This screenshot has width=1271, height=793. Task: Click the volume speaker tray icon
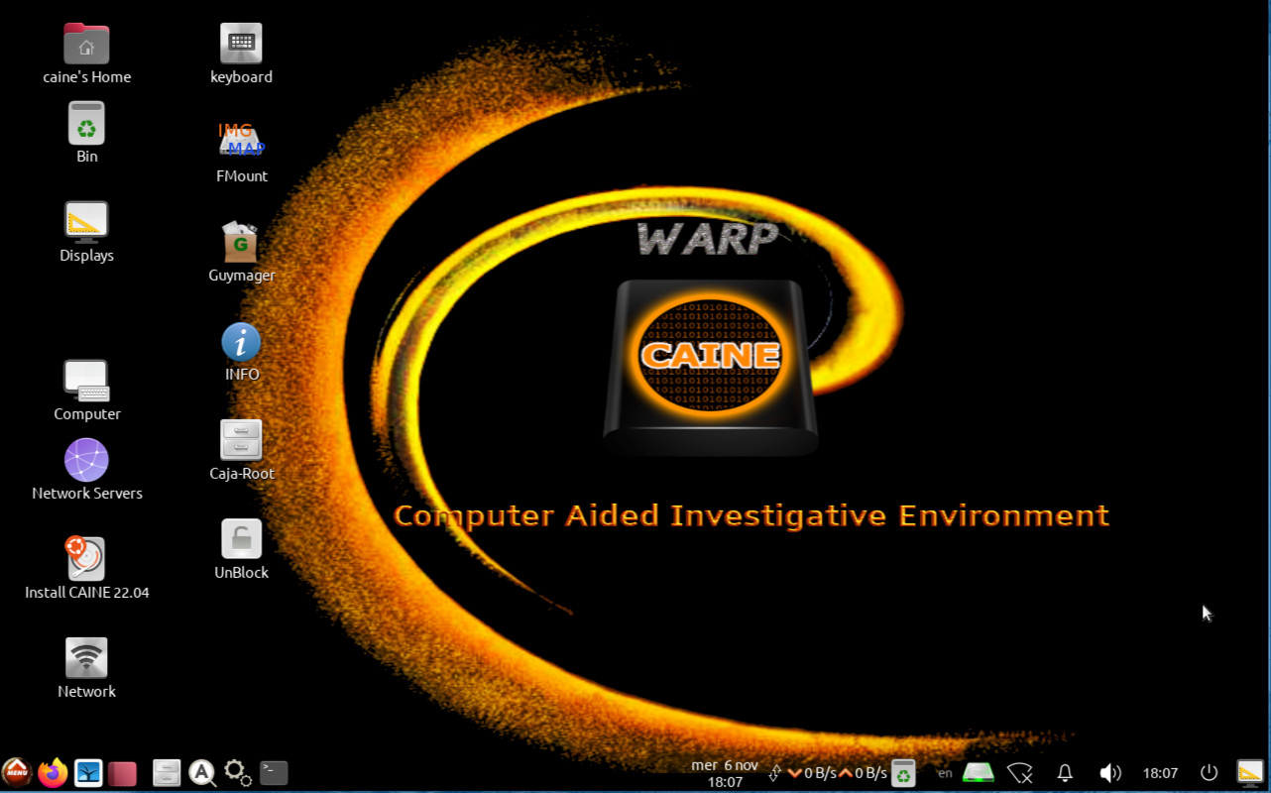coord(1110,773)
